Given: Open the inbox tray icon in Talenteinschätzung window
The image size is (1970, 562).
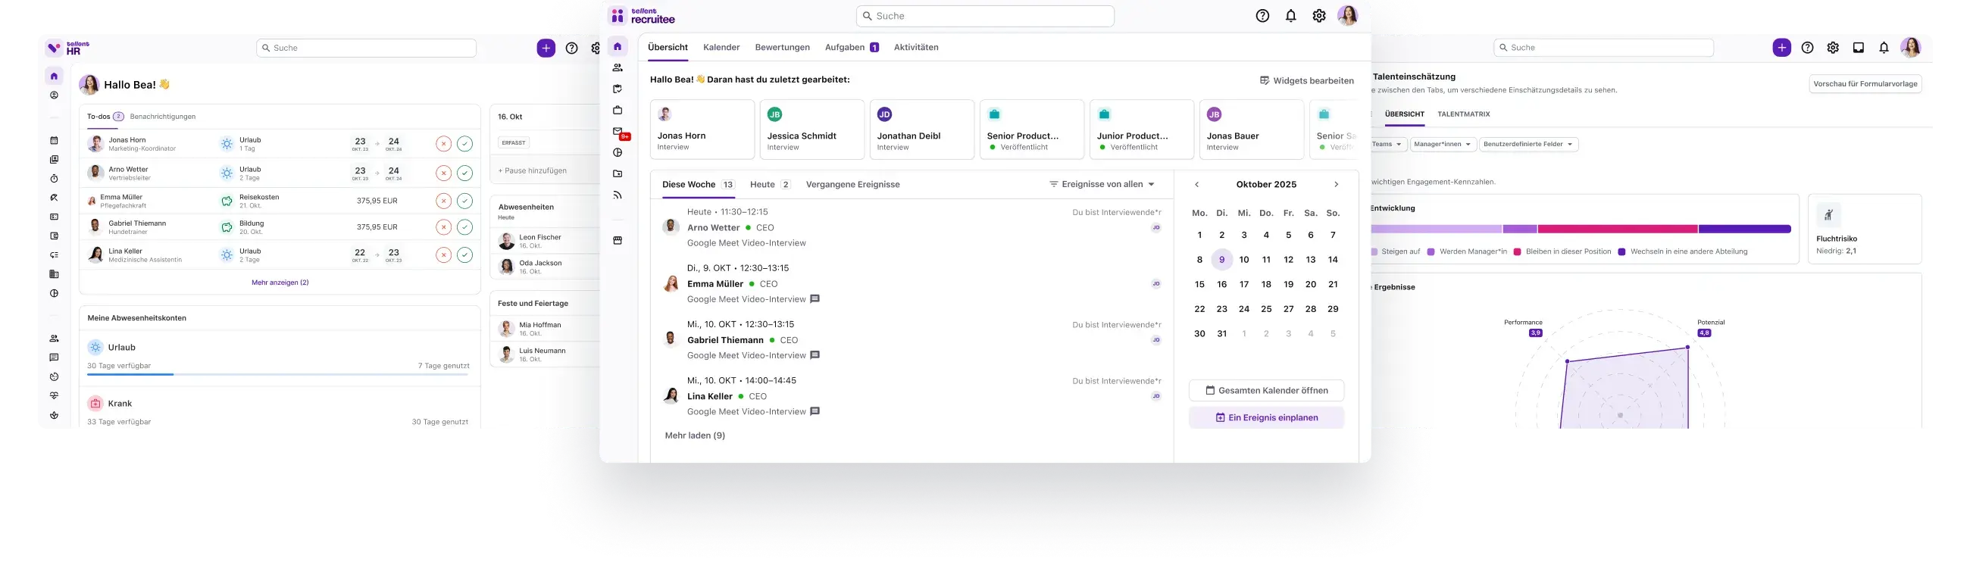Looking at the screenshot, I should 1859,48.
